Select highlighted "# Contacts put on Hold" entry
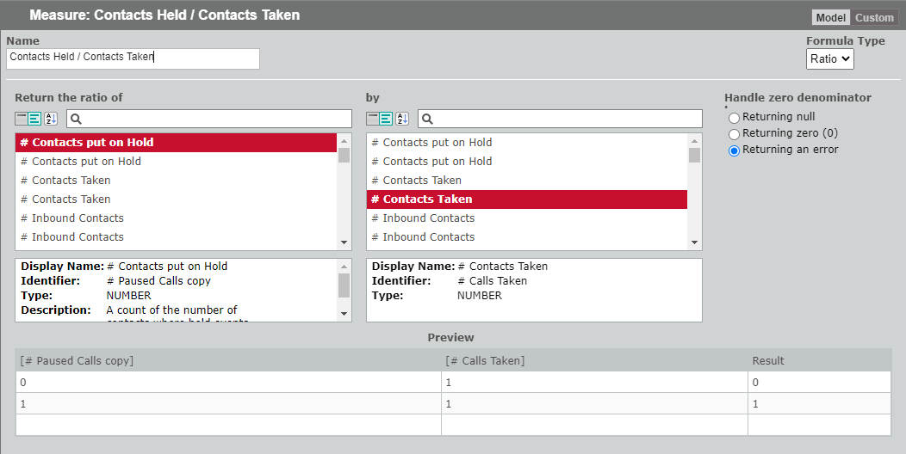The image size is (906, 454). click(x=176, y=143)
